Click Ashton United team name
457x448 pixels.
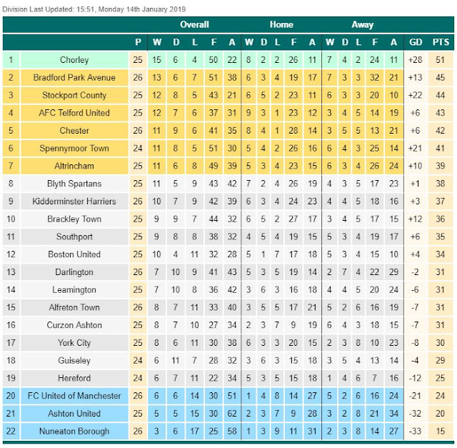coord(74,413)
